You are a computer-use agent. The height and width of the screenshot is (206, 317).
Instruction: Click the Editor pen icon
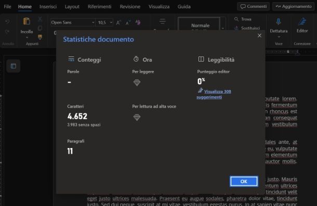point(302,22)
